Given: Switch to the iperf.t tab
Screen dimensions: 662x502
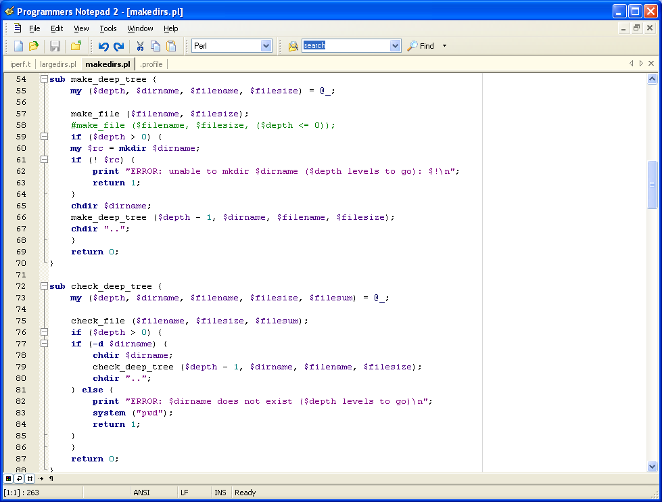Looking at the screenshot, I should click(20, 64).
